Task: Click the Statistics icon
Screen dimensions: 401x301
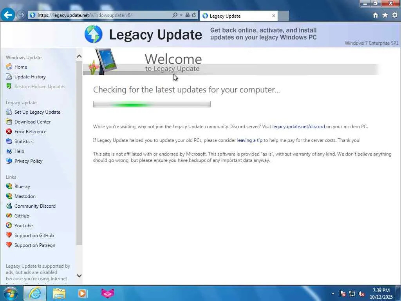Action: coord(9,141)
